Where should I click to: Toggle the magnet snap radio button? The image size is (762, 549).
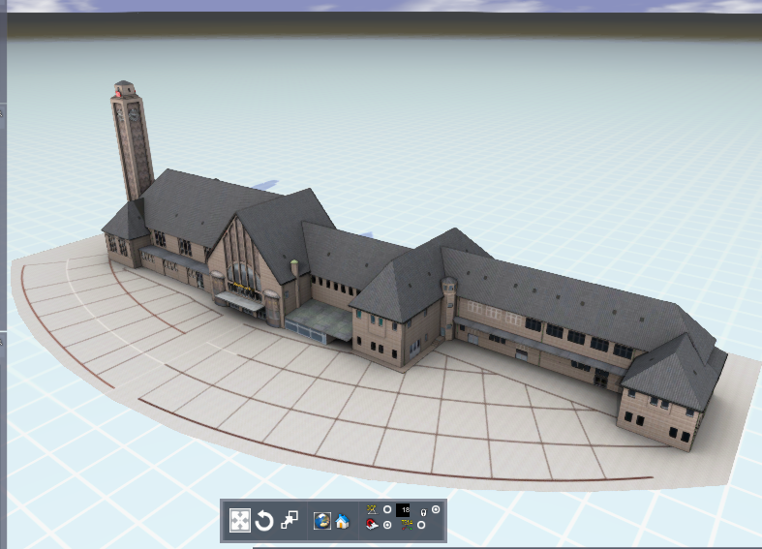pyautogui.click(x=387, y=525)
